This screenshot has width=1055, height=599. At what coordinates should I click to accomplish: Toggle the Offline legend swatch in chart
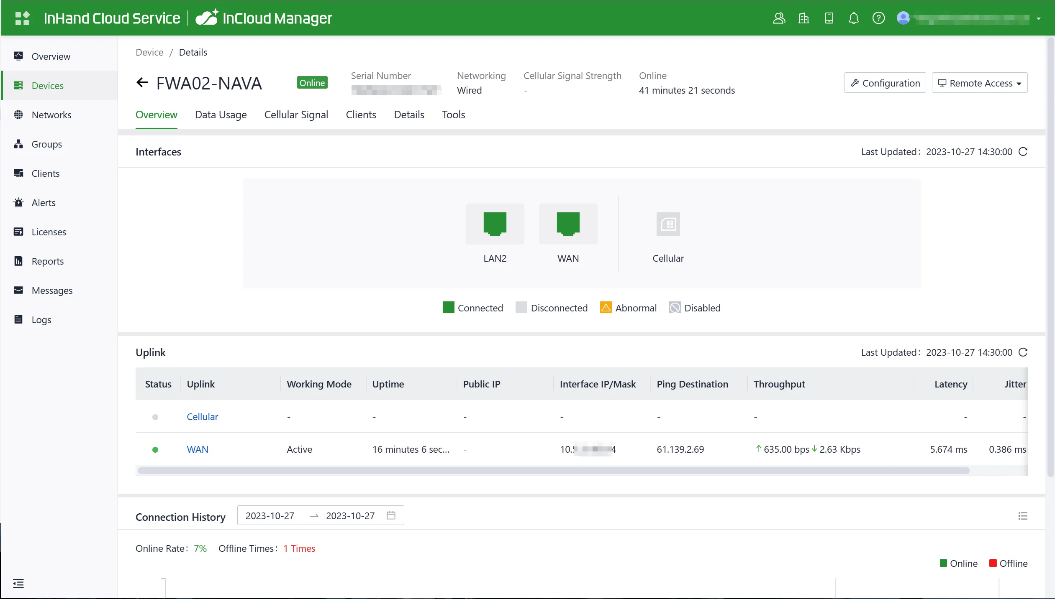pos(993,563)
